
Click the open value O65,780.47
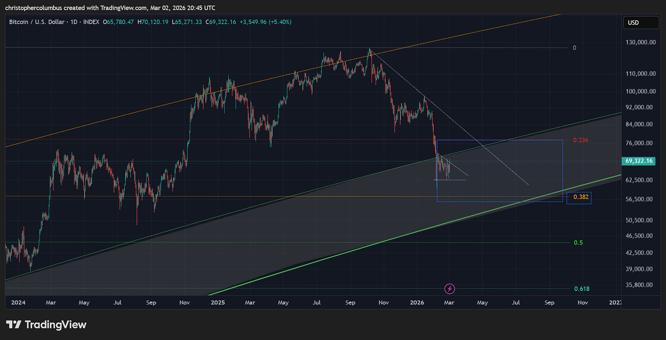tap(118, 22)
